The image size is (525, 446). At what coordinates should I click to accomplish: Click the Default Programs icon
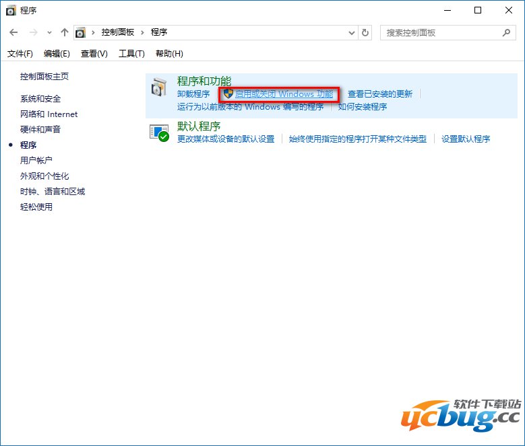159,132
